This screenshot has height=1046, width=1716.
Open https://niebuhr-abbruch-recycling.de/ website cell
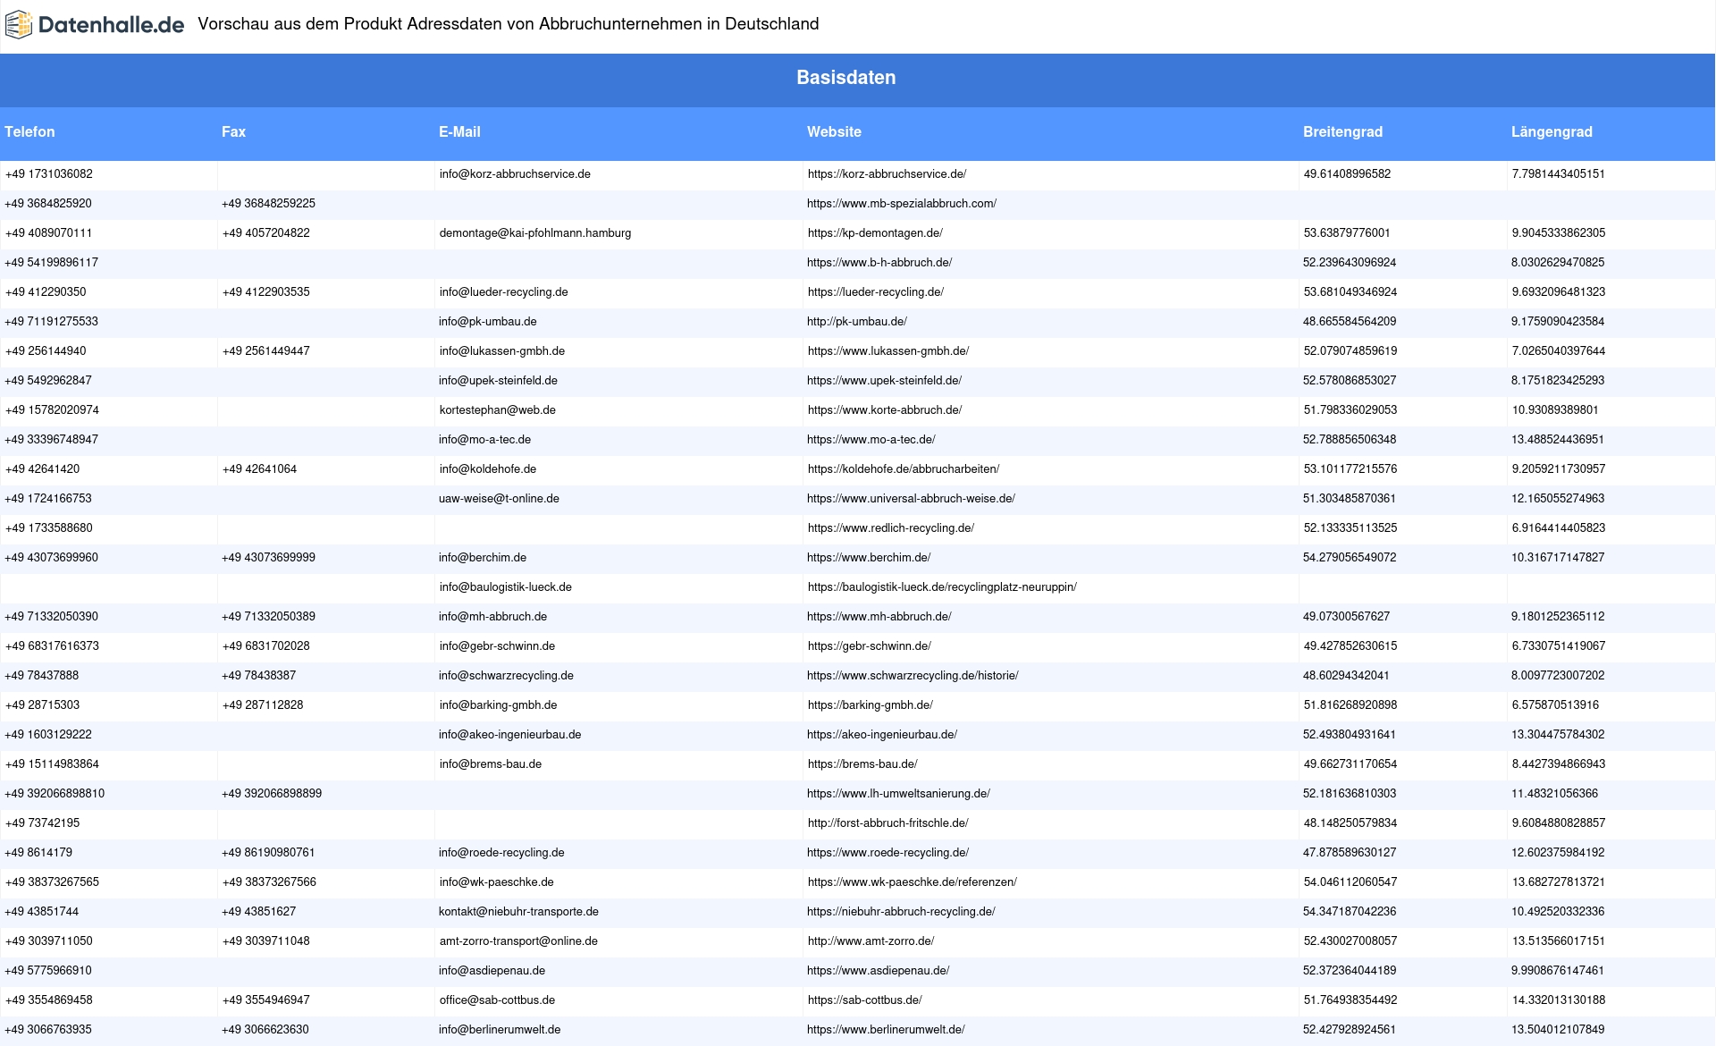point(901,912)
